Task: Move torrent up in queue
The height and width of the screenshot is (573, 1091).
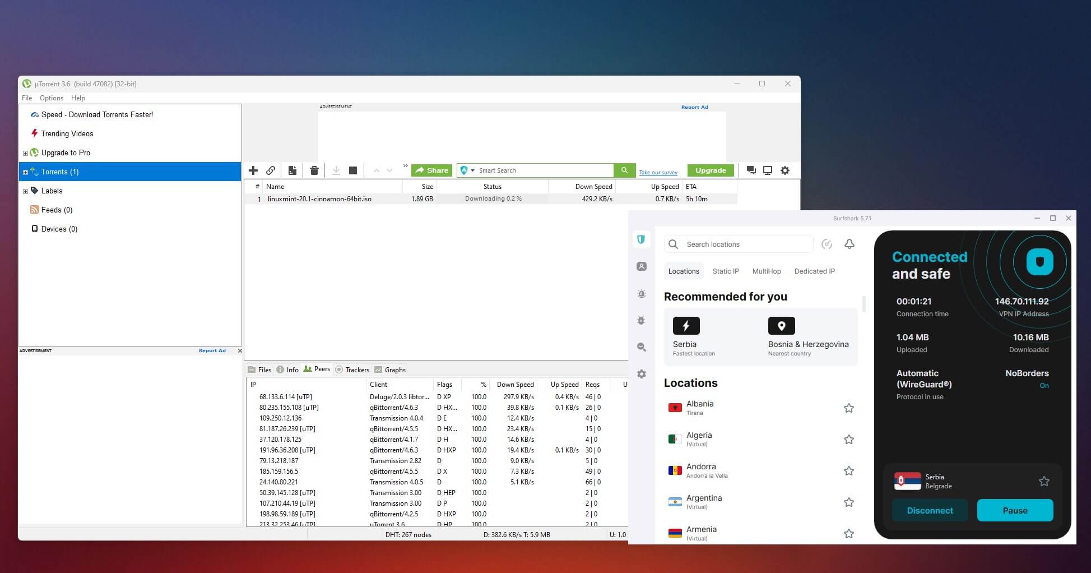Action: (377, 170)
